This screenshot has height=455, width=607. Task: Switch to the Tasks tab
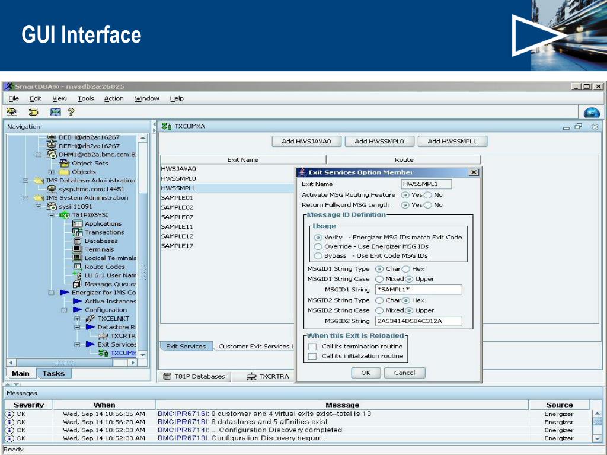53,374
